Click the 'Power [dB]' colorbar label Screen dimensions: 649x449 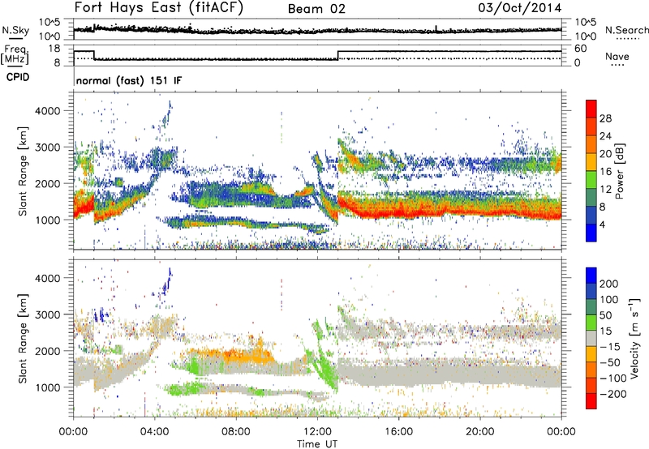click(x=619, y=171)
